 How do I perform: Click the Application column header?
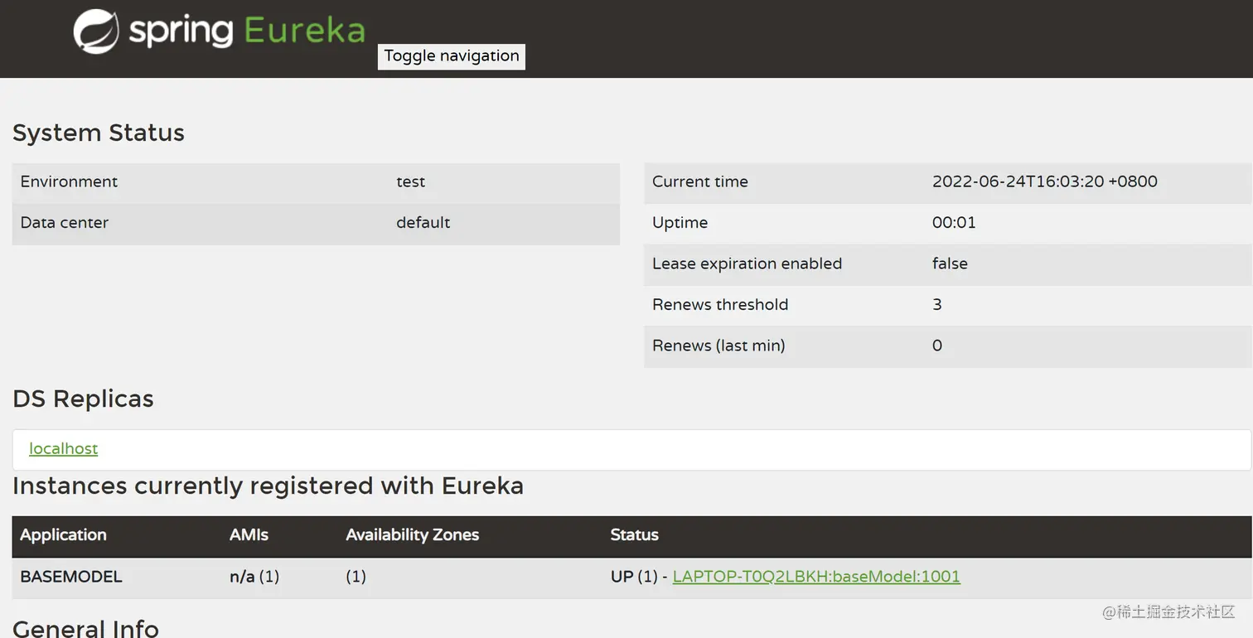[63, 535]
